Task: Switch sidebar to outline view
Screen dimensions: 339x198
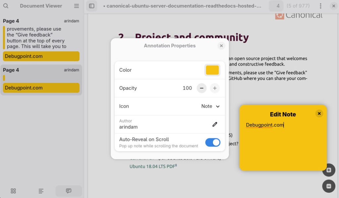Action: tap(41, 191)
